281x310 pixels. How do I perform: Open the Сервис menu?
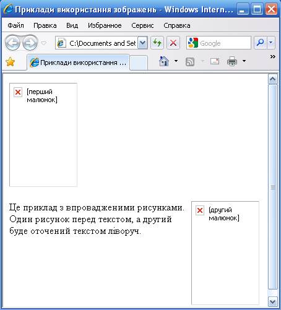click(x=142, y=25)
